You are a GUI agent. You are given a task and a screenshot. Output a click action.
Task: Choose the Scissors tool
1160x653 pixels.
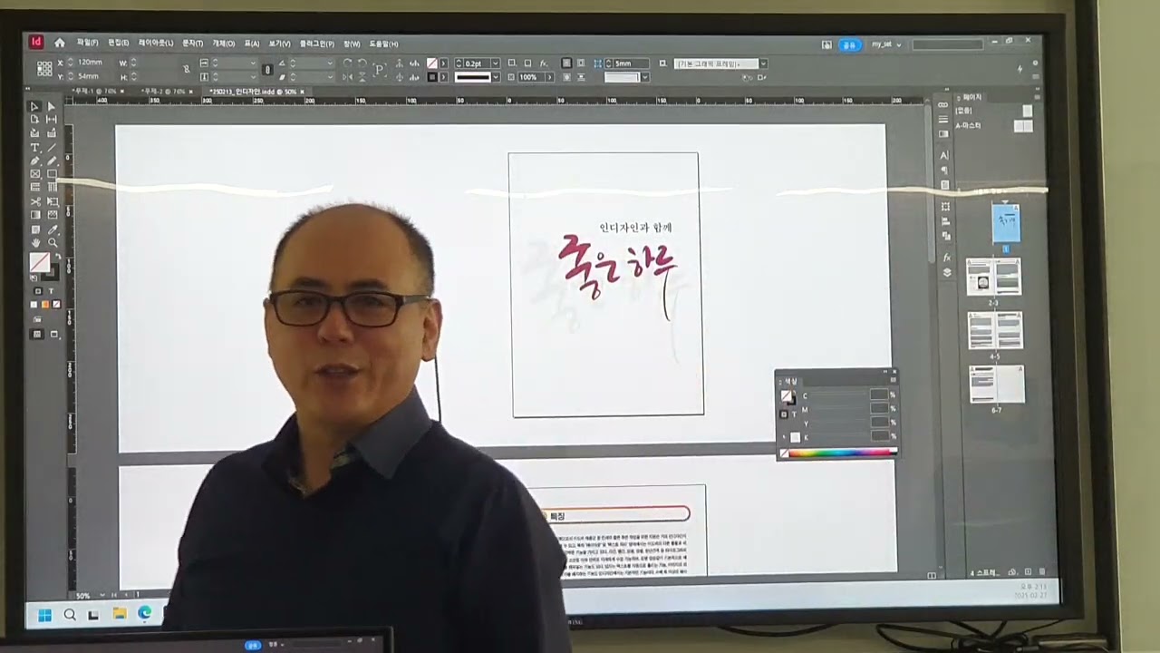[35, 201]
